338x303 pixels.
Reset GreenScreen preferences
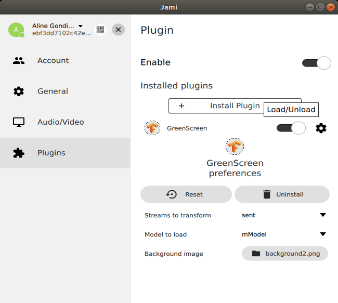(x=186, y=194)
